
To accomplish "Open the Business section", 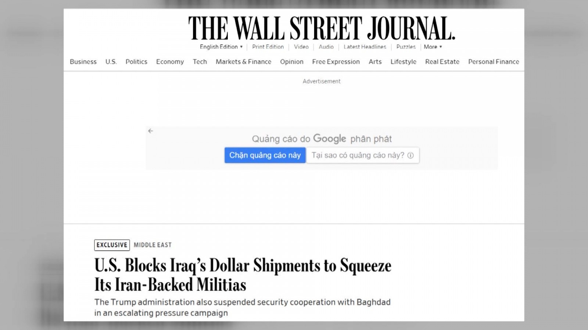I will (83, 62).
